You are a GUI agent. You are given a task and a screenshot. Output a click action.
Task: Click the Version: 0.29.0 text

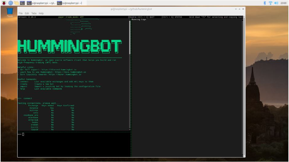point(27,17)
